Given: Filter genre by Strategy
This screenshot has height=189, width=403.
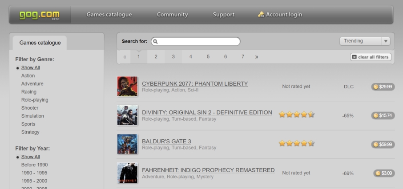Looking at the screenshot, I should pos(30,132).
